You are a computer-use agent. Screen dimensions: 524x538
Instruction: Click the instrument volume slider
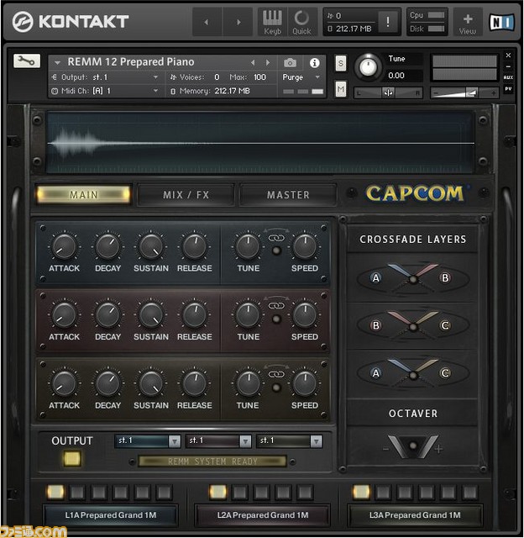(464, 92)
